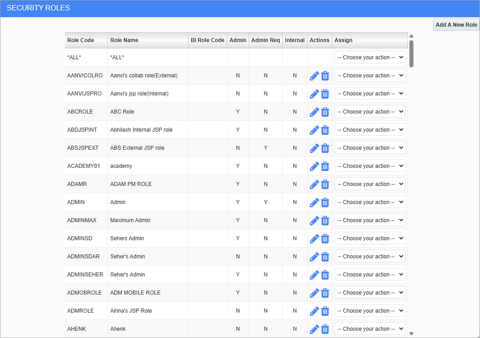This screenshot has height=338, width=480.
Task: Delete the ABCROLE role
Action: 325,112
